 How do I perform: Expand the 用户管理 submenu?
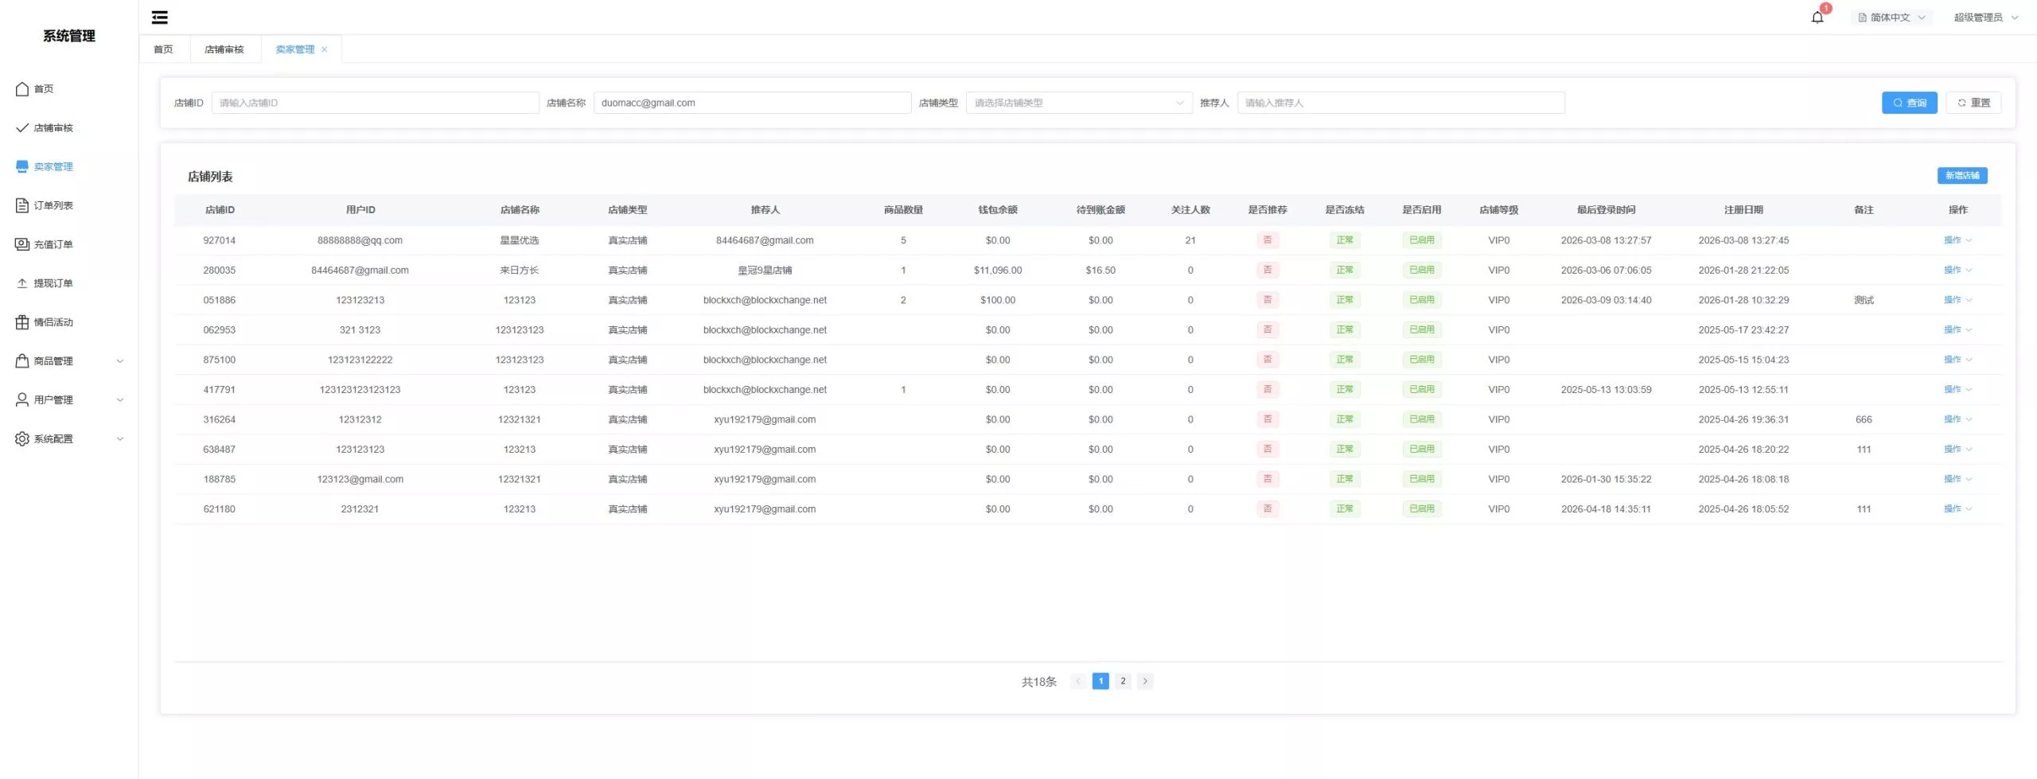point(120,400)
